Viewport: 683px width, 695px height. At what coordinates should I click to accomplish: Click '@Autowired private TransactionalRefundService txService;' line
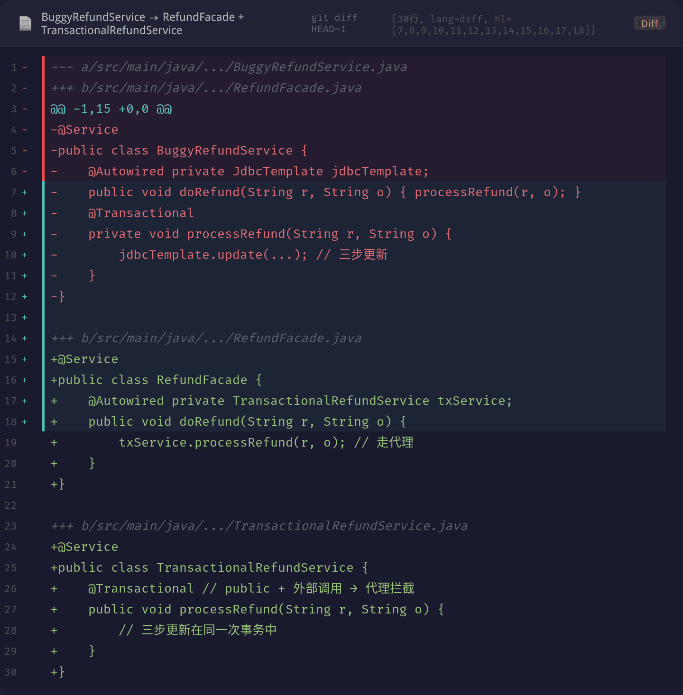pos(300,401)
